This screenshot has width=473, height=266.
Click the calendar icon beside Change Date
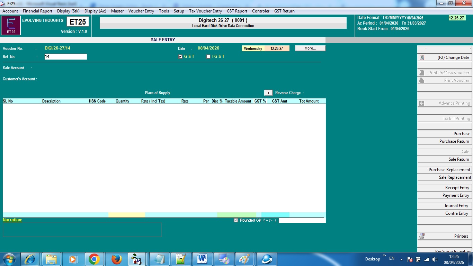422,57
